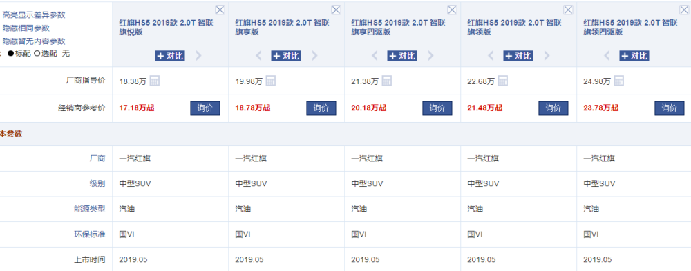Screen dimensions: 691x271
Task: Remove the 智联旗享版 column with its X icon
Action: [336, 10]
